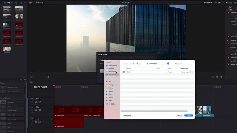This screenshot has height=133, width=237.
Task: Open the viewer zoom percentage dropdown
Action: [31, 3]
